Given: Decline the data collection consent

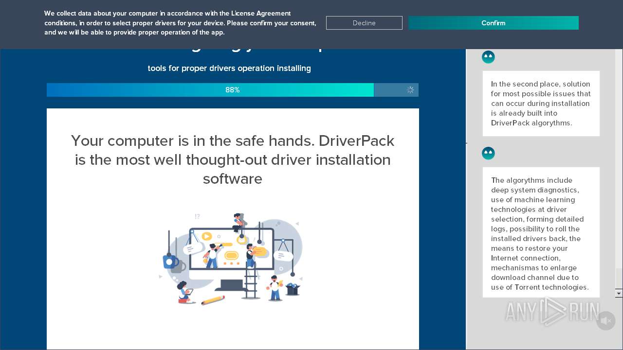Looking at the screenshot, I should [364, 23].
